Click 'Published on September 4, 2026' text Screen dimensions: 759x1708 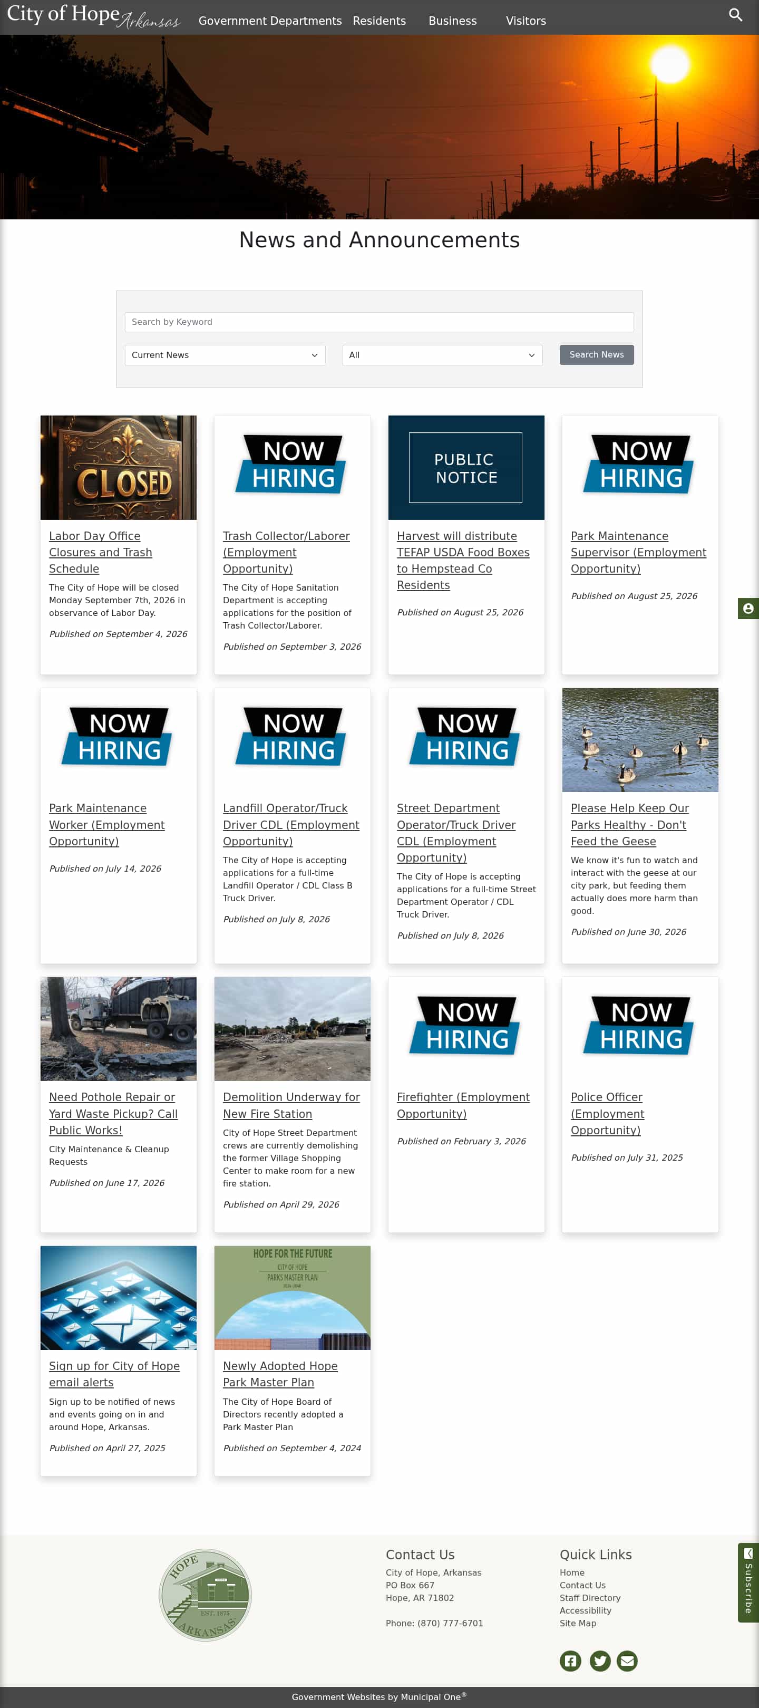pyautogui.click(x=118, y=633)
